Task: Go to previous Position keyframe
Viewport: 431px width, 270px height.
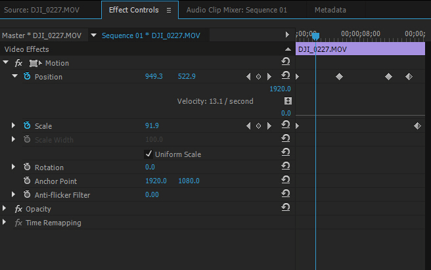Action: point(248,77)
